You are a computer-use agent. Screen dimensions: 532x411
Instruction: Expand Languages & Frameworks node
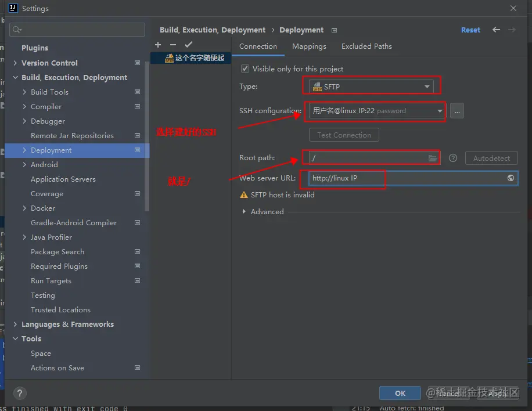coord(15,324)
